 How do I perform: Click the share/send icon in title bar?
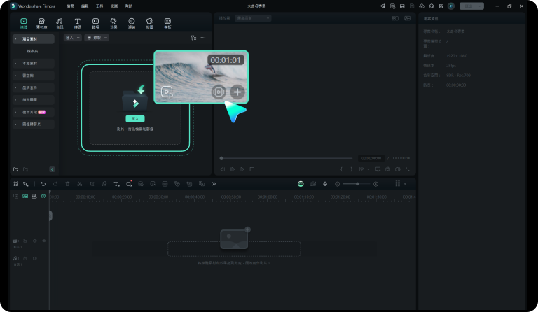(382, 6)
